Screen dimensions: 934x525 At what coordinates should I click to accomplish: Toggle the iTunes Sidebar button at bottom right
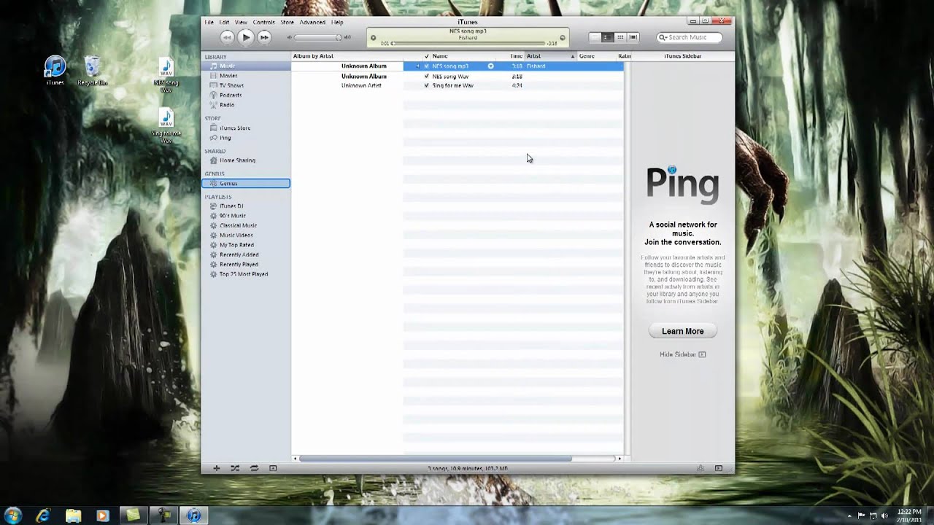[719, 468]
